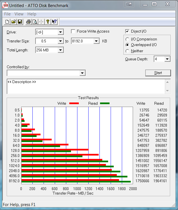Expand the Controlled by dropdown

click(82, 73)
